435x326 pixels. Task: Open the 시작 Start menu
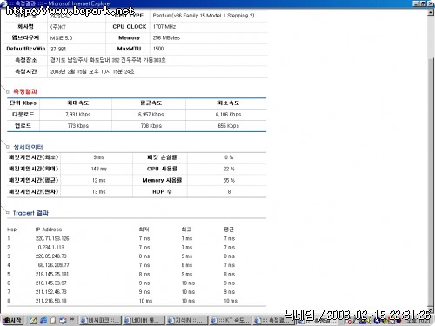point(12,320)
